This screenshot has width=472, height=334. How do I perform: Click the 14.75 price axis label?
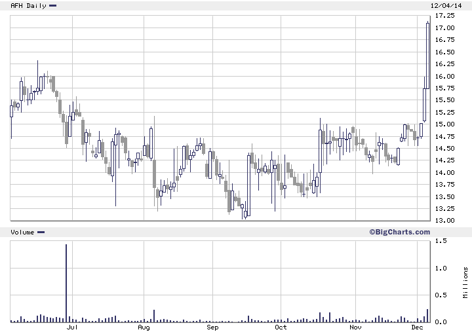pos(445,136)
